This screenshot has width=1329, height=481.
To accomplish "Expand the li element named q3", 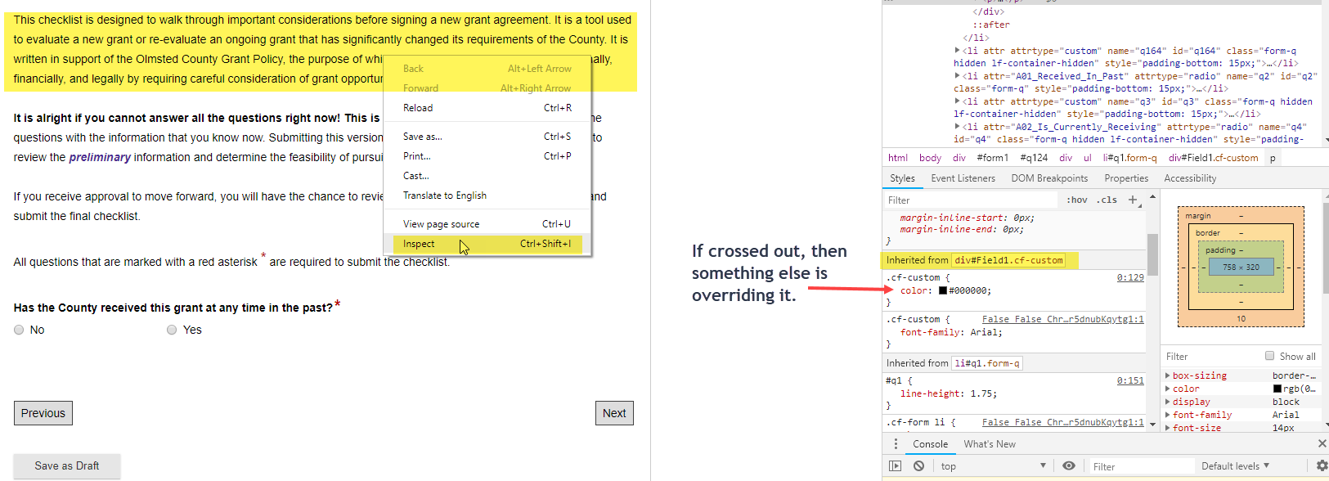I will (x=957, y=101).
